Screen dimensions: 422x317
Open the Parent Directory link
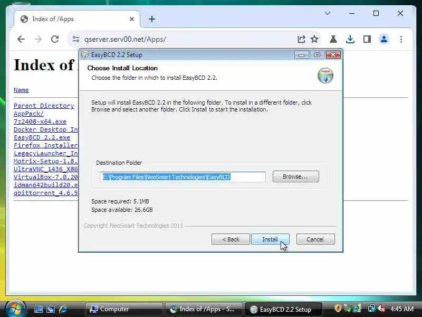[x=44, y=106]
